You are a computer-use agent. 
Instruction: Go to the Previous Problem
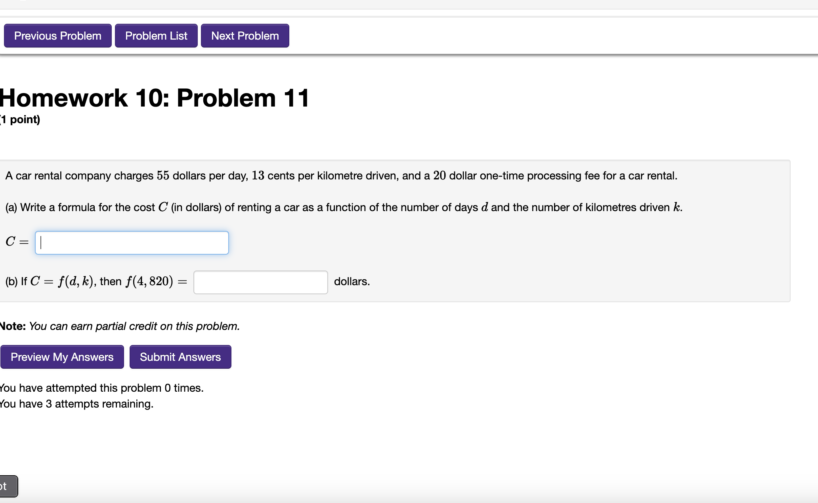[x=57, y=36]
